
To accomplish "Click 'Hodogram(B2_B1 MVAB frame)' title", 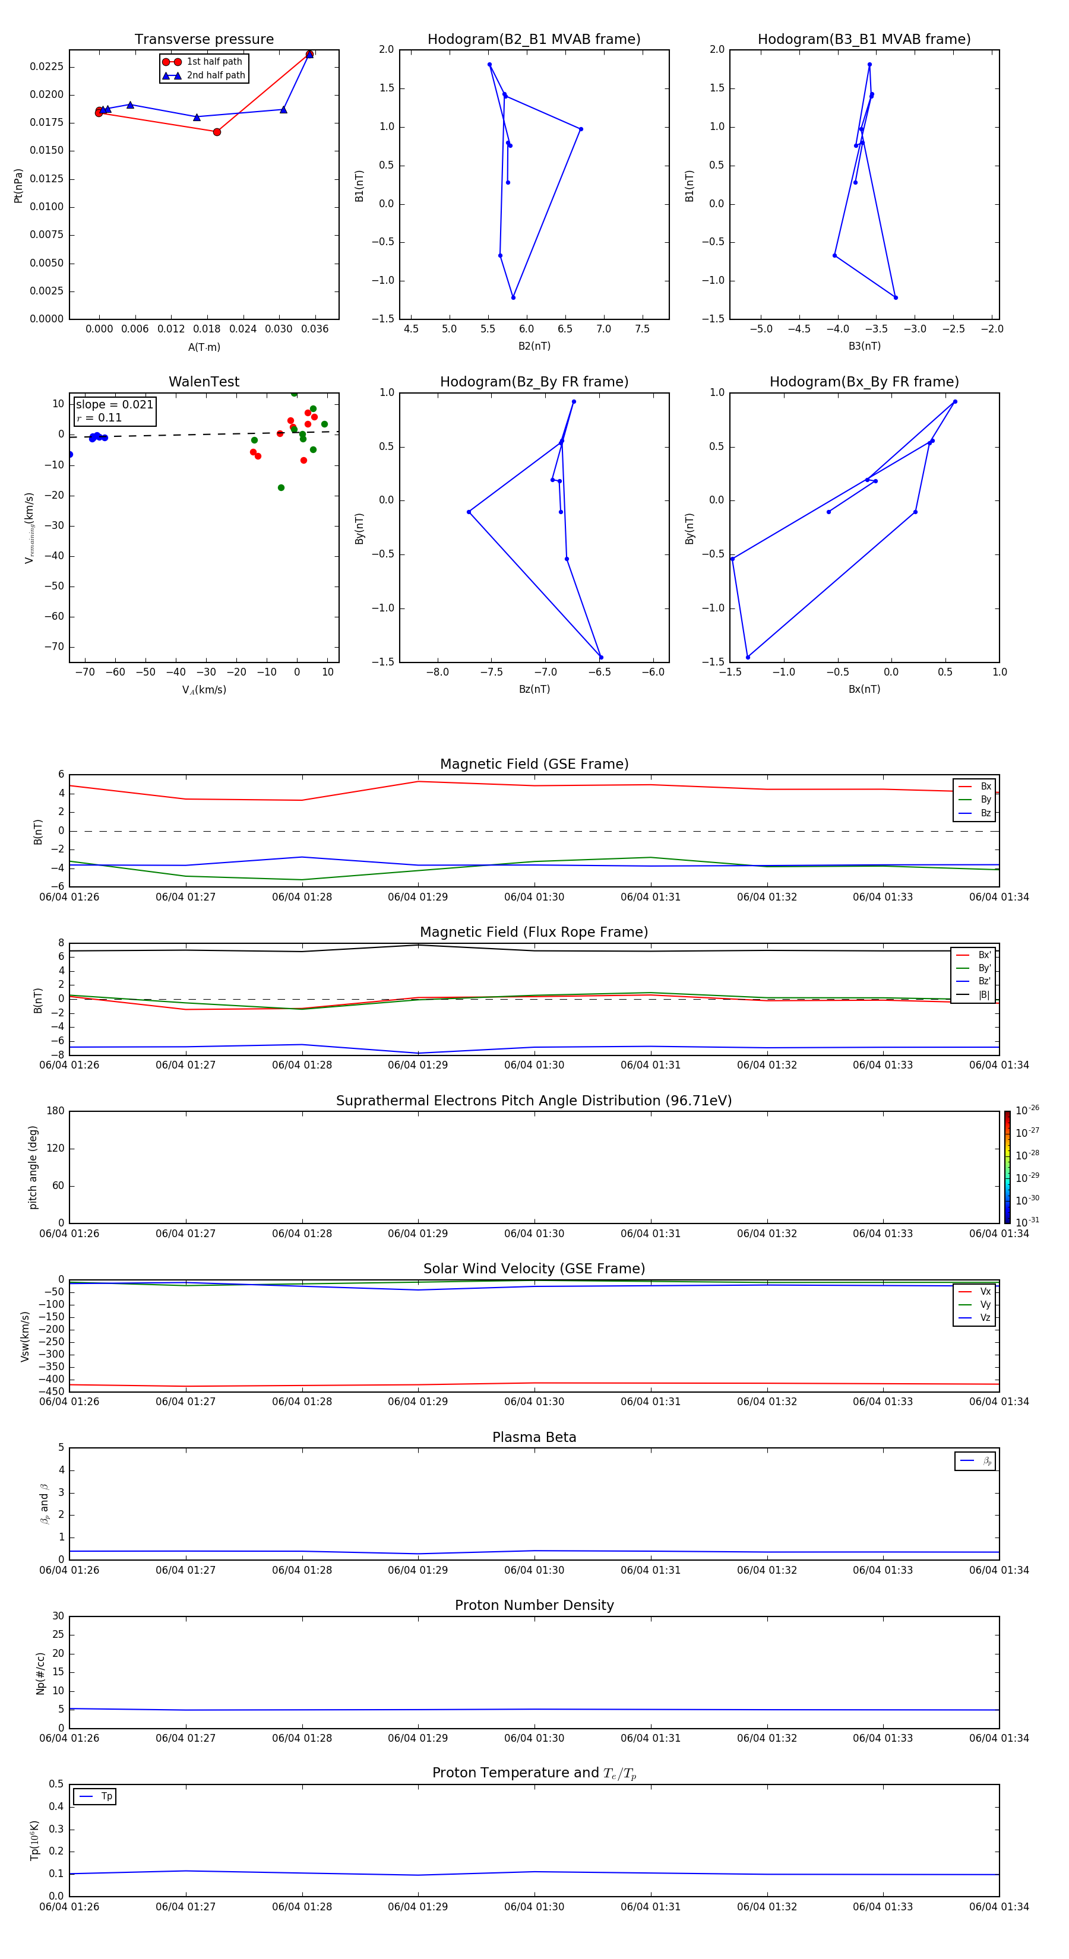I will pyautogui.click(x=534, y=39).
